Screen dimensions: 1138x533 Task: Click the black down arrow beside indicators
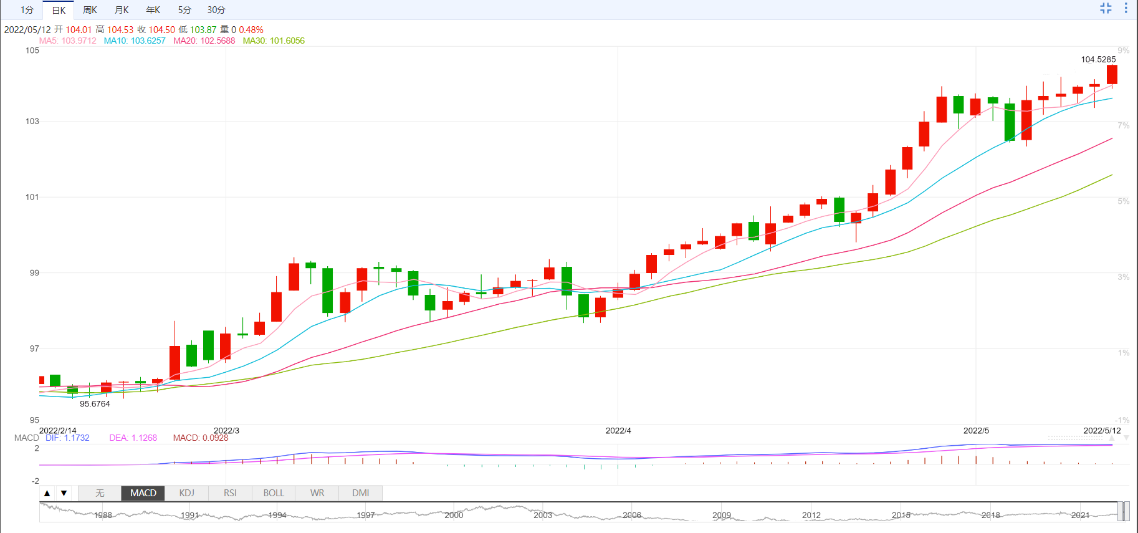(64, 493)
